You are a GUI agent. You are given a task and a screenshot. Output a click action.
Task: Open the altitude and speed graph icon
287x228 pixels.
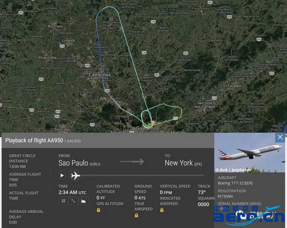(x=83, y=201)
